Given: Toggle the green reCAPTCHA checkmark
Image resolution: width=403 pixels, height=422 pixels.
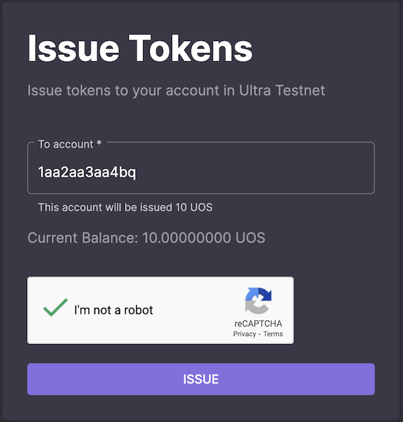Looking at the screenshot, I should click(x=56, y=307).
